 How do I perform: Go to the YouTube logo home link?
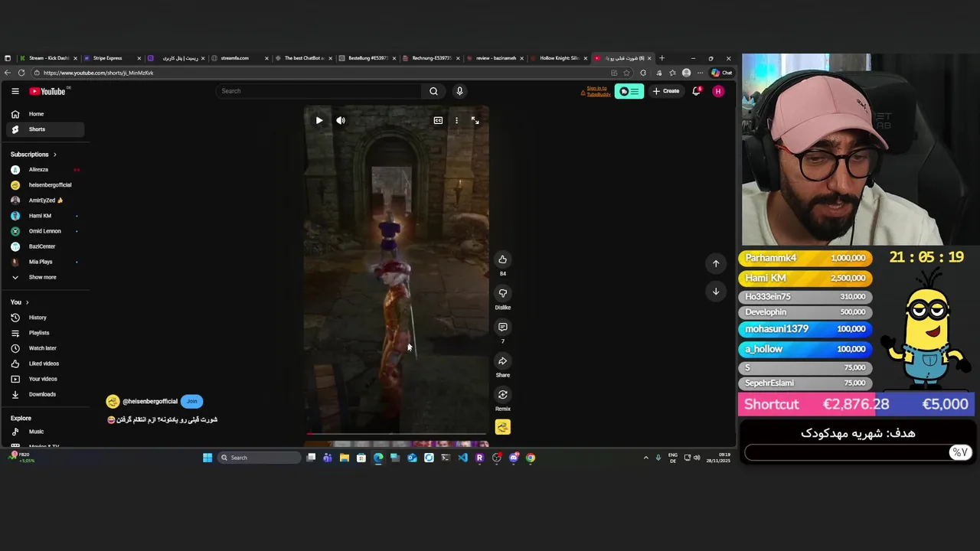[48, 91]
